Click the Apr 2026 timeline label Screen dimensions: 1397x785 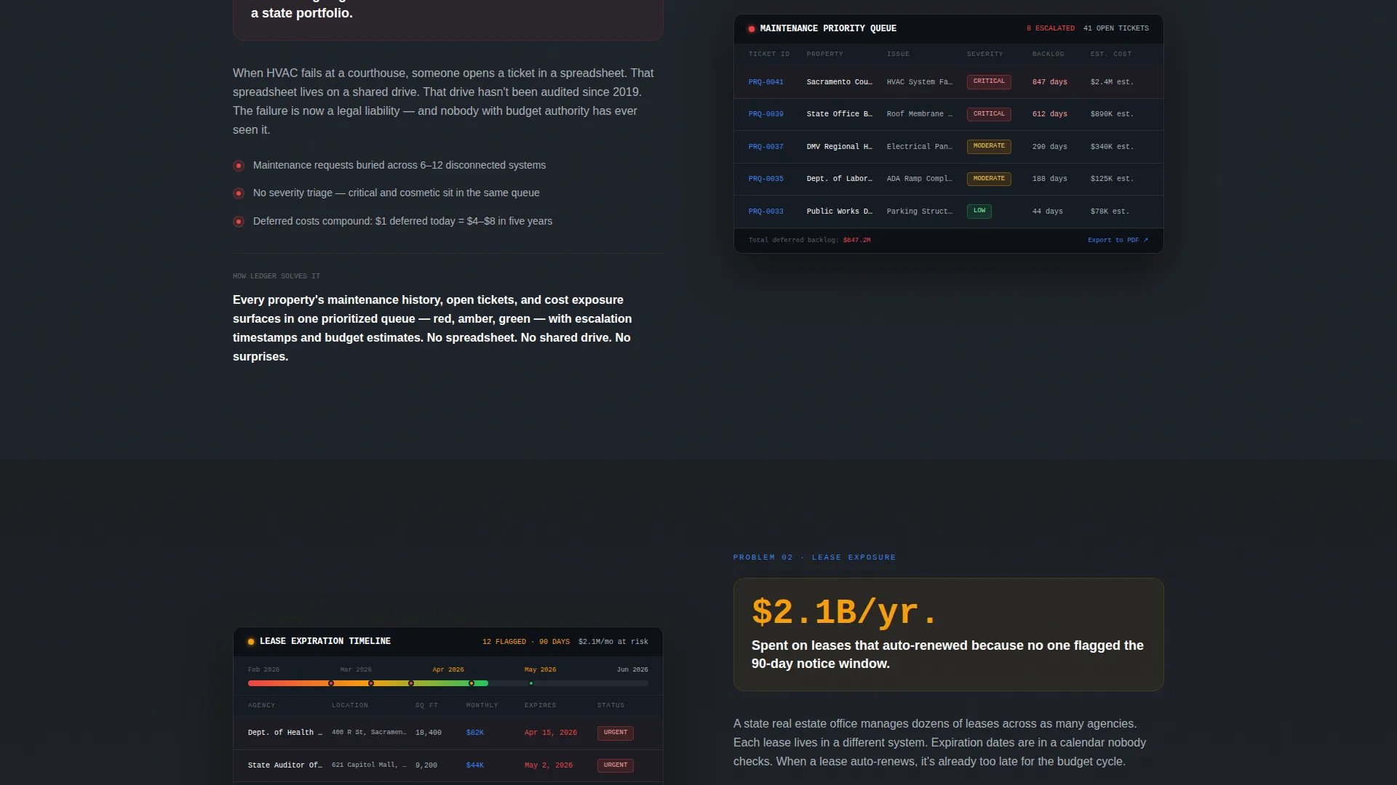(x=448, y=669)
